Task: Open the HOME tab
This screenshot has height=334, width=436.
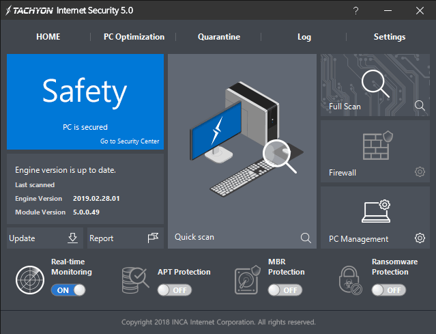Action: (48, 37)
